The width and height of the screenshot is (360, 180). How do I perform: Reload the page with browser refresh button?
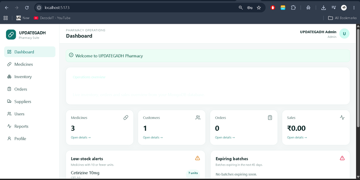pos(27,8)
